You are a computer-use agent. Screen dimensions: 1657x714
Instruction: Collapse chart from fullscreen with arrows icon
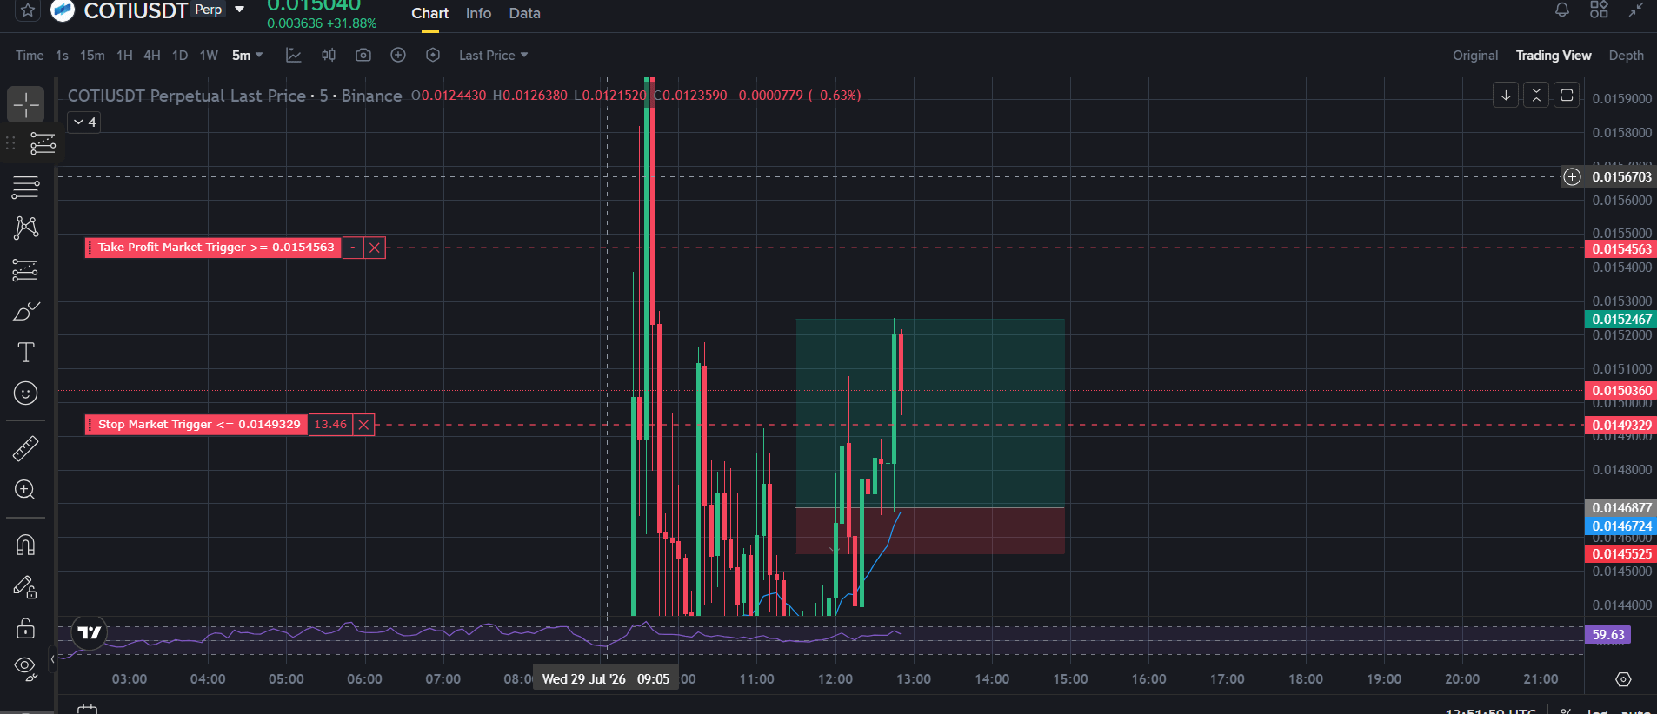click(x=1636, y=10)
